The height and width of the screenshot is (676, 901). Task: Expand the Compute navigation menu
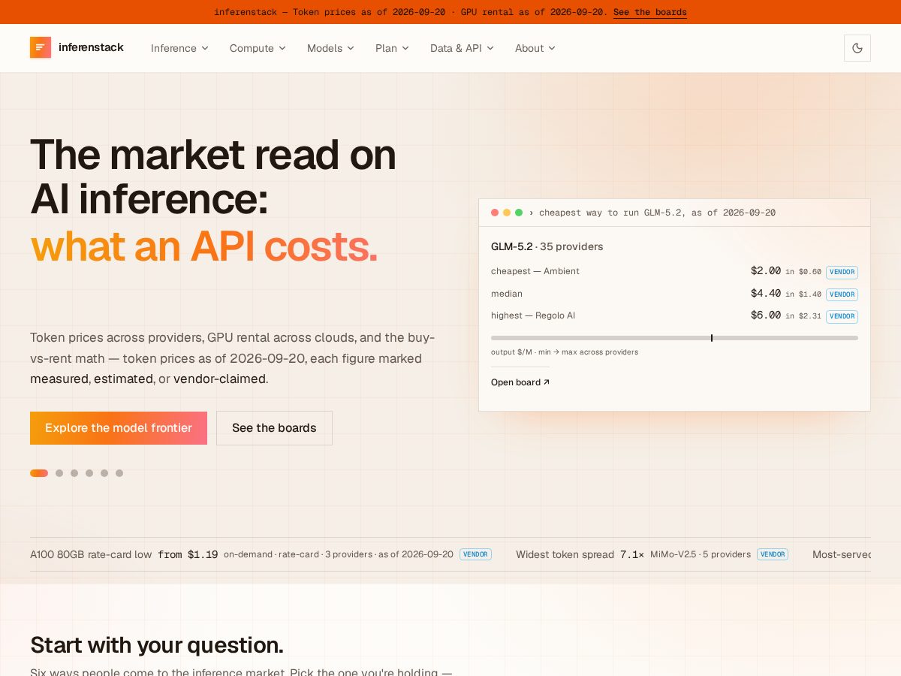coord(258,48)
